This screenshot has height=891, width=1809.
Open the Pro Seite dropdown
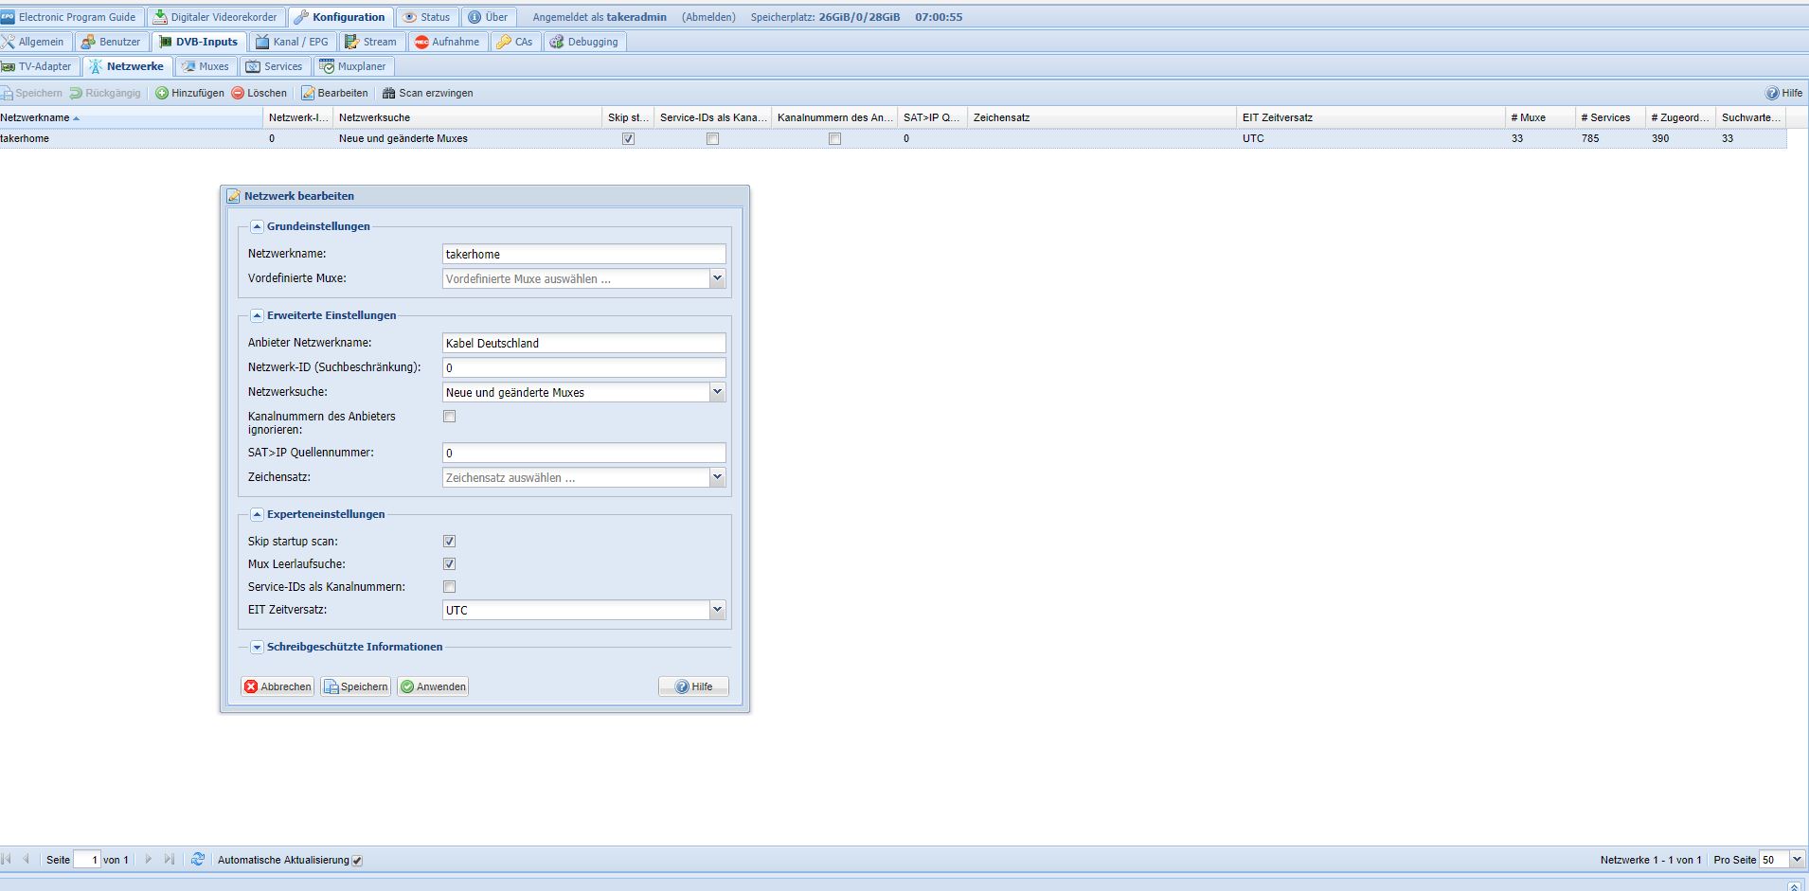(x=1797, y=860)
